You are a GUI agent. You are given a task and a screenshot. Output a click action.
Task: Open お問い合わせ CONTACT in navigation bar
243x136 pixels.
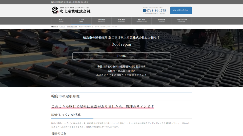pos(181,21)
